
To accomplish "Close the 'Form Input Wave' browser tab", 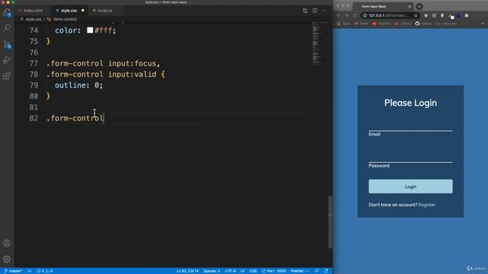I will (409, 7).
